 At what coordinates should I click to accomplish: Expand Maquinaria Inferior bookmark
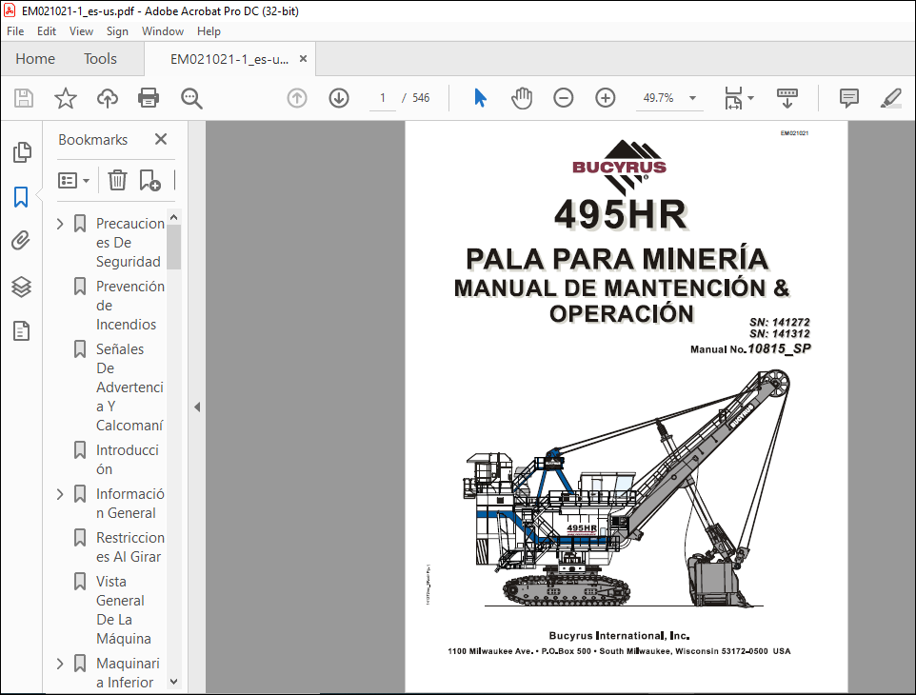[x=60, y=664]
